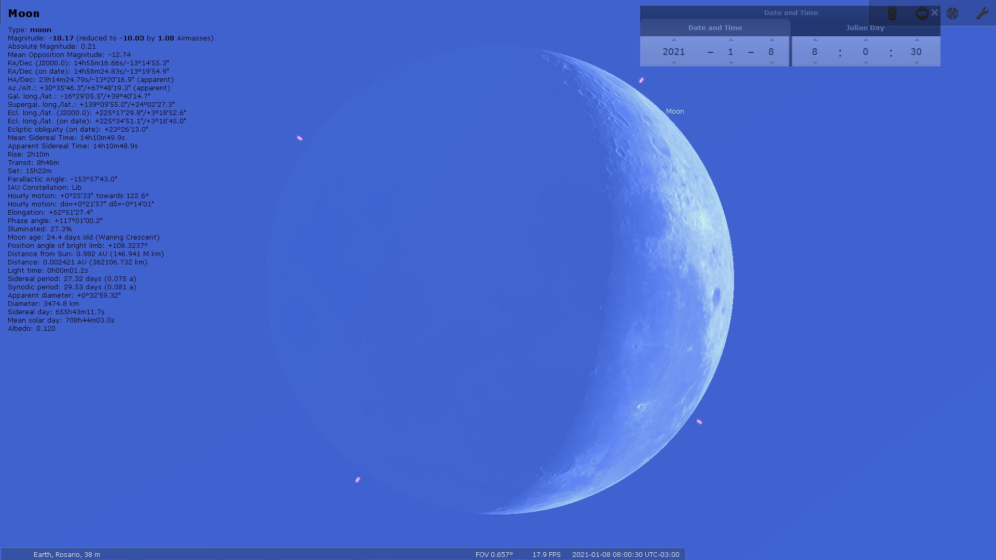Increase the minutes with the up arrow
This screenshot has height=560, width=996.
(x=866, y=40)
